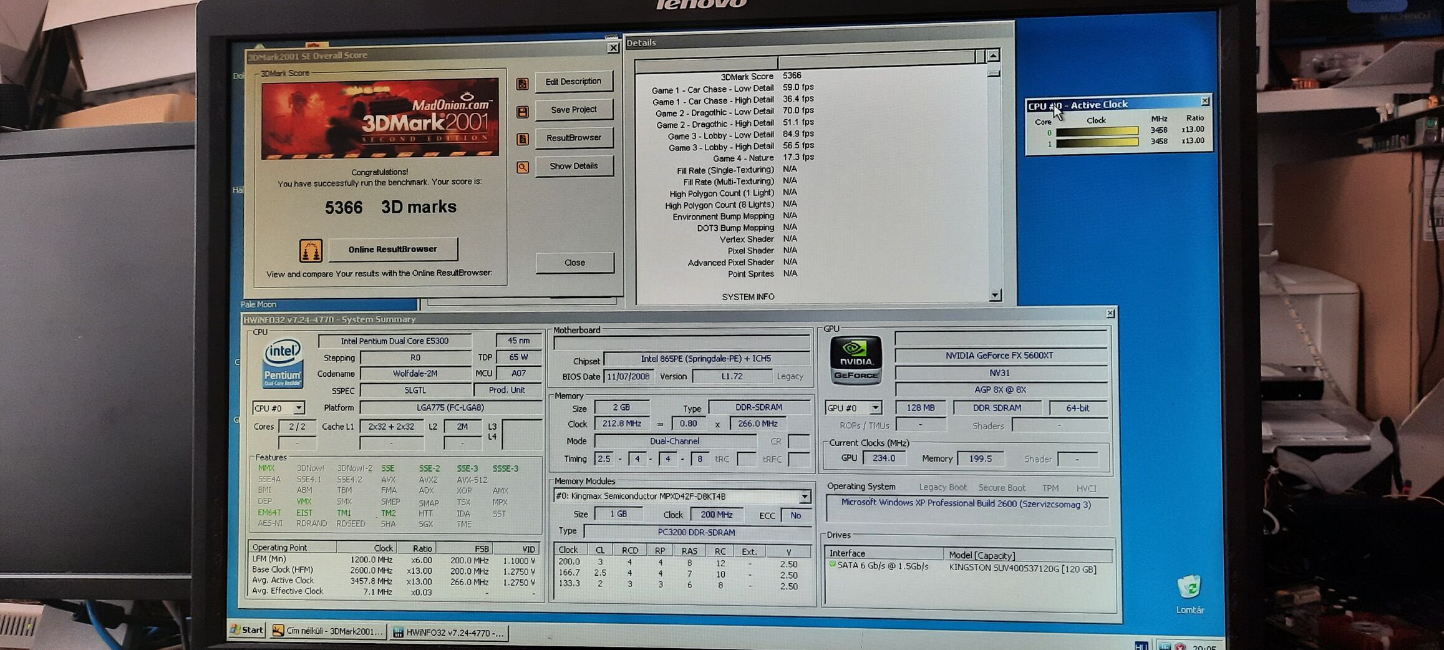Image resolution: width=1444 pixels, height=650 pixels.
Task: Click the ResultBrowser document icon
Action: click(523, 139)
